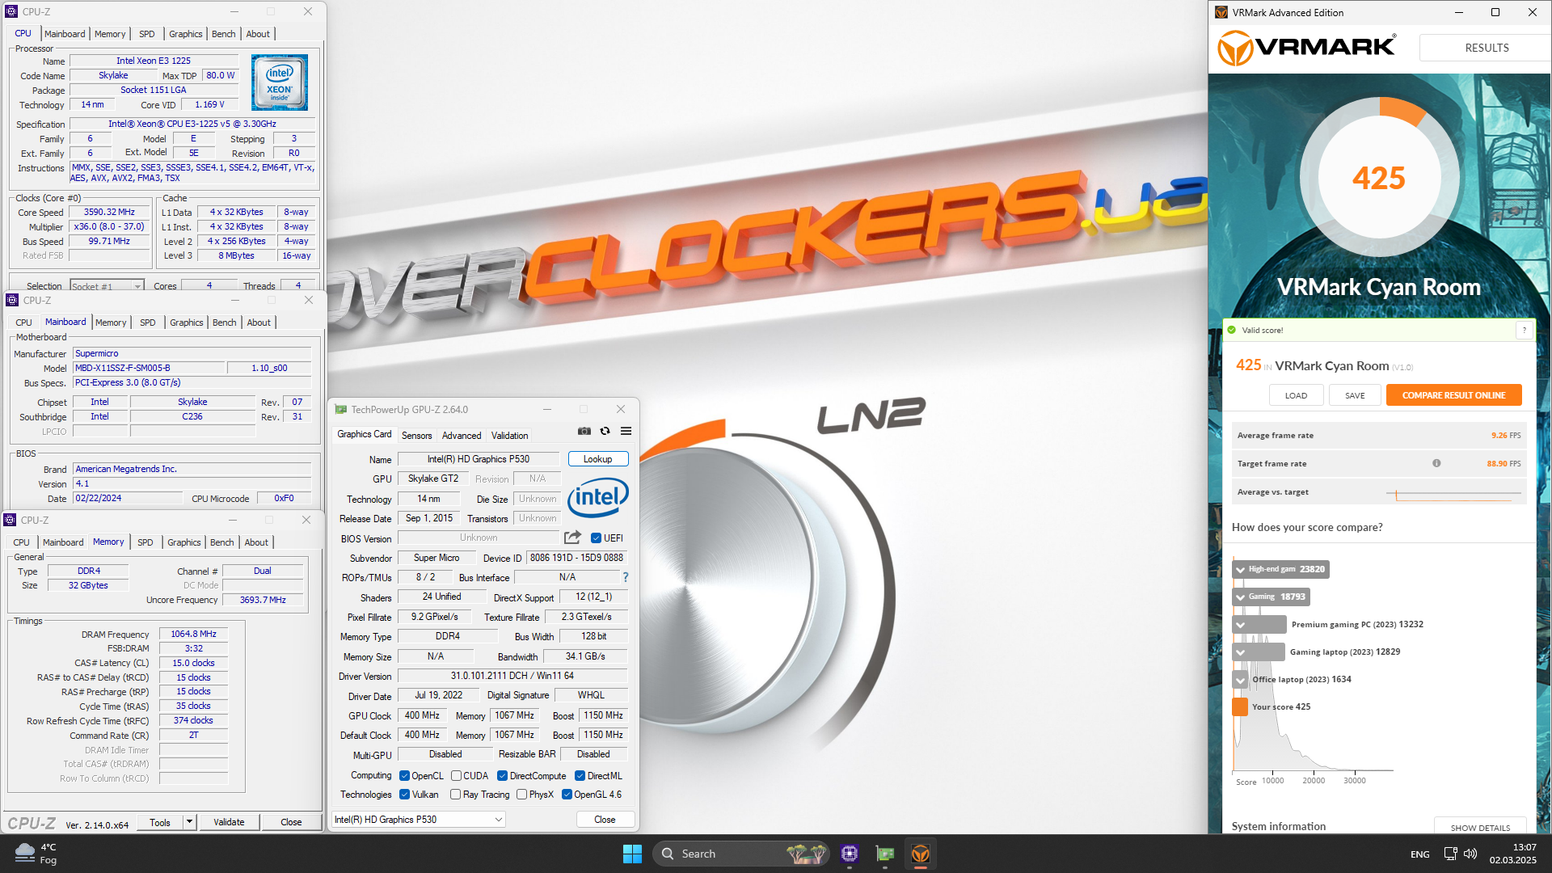
Task: Expand Office laptop (2023) entry
Action: click(x=1240, y=680)
